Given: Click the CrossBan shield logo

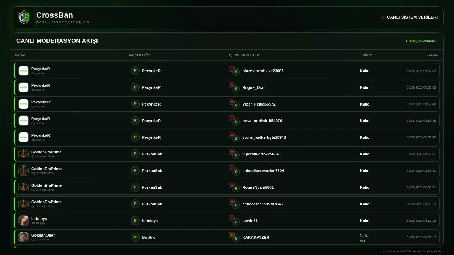Looking at the screenshot, I should click(x=24, y=17).
